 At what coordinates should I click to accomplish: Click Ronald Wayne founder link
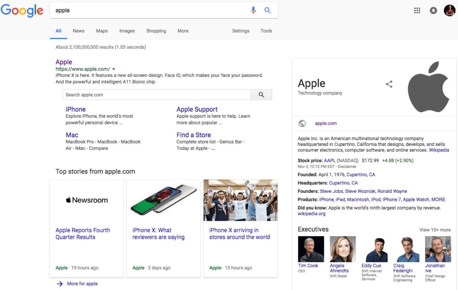click(392, 191)
